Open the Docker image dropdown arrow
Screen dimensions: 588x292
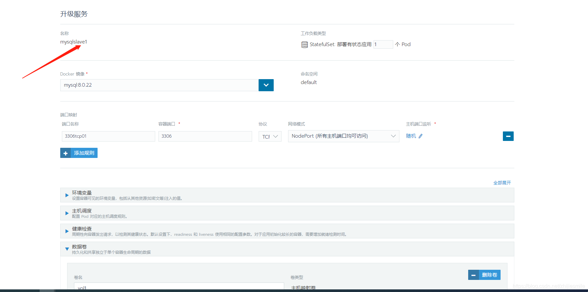[266, 85]
